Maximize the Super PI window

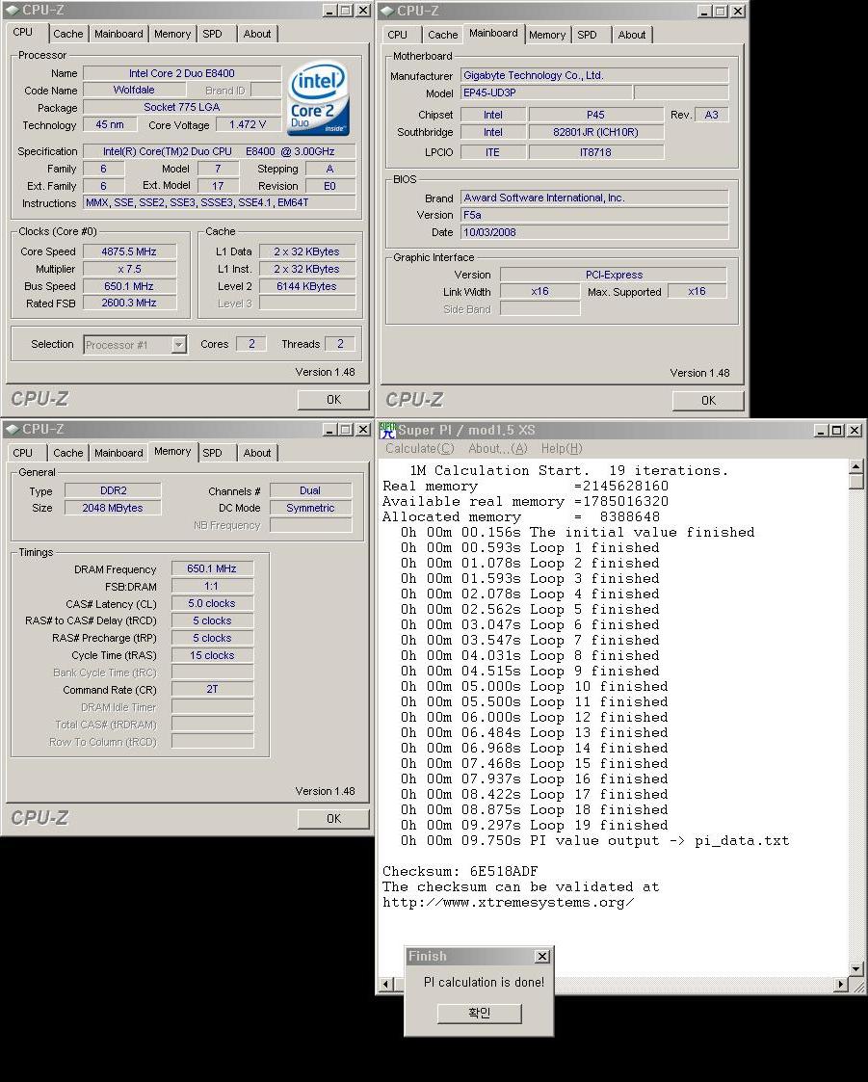click(x=836, y=431)
